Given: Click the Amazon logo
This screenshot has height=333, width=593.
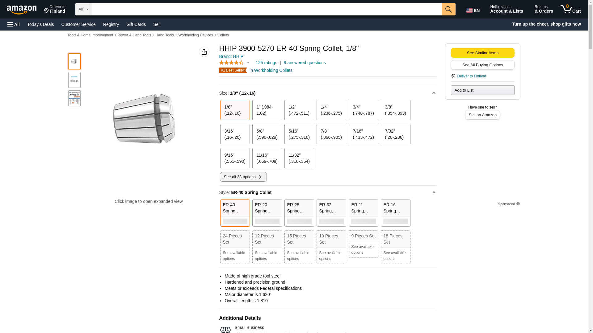Looking at the screenshot, I should pos(22,10).
